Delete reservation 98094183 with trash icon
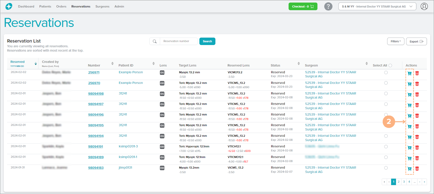This screenshot has height=194, width=434. (417, 169)
